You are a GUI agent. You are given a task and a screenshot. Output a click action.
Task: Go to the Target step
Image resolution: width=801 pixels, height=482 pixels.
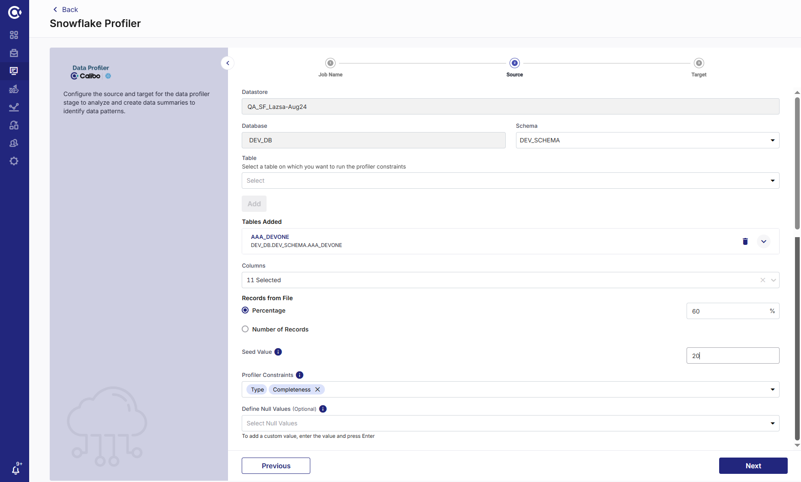coord(699,63)
